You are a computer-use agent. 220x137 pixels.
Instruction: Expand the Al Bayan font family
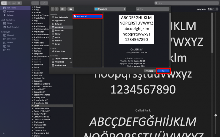(x=32, y=7)
